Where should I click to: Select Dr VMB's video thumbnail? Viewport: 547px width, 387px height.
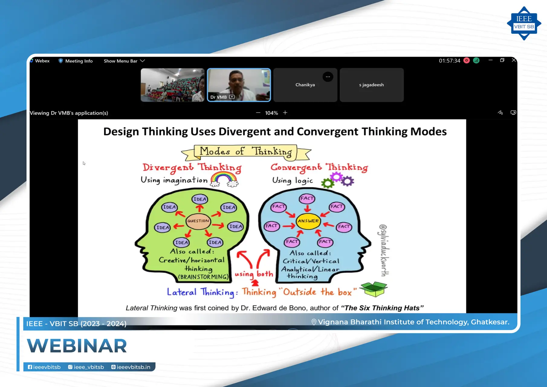tap(239, 85)
